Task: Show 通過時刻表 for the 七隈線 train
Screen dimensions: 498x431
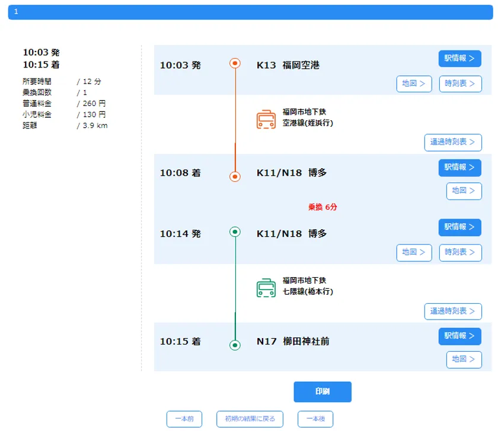Action: point(452,311)
